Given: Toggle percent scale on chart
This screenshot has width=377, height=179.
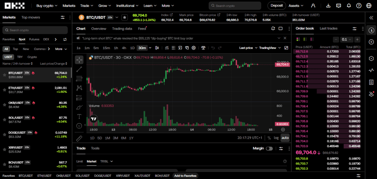Looking at the screenshot, I should coord(269,138).
